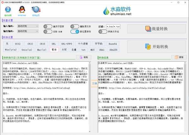The image size is (189, 135).
Task: Open the 软件主页 globe icon
Action: pyautogui.click(x=36, y=11)
